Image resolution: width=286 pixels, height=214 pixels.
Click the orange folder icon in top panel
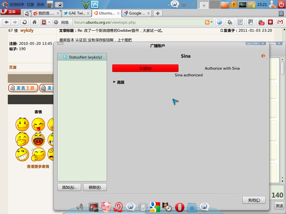point(225,4)
